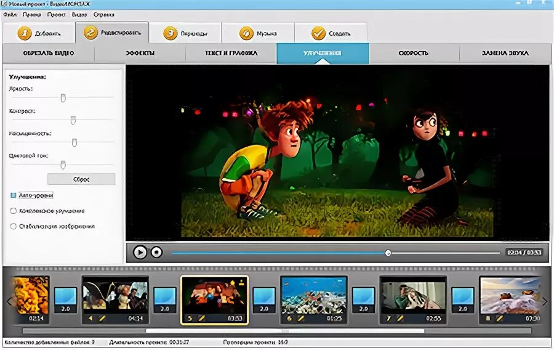Play the video preview
554x350 pixels.
140,253
